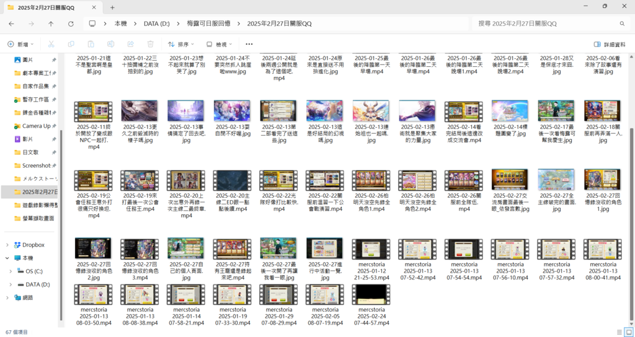Expand the 網路 tree node
Screen dimensions: 635x337
pyautogui.click(x=7, y=298)
